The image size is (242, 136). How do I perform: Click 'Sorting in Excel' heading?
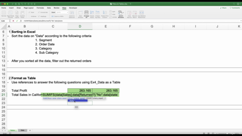tap(23, 32)
